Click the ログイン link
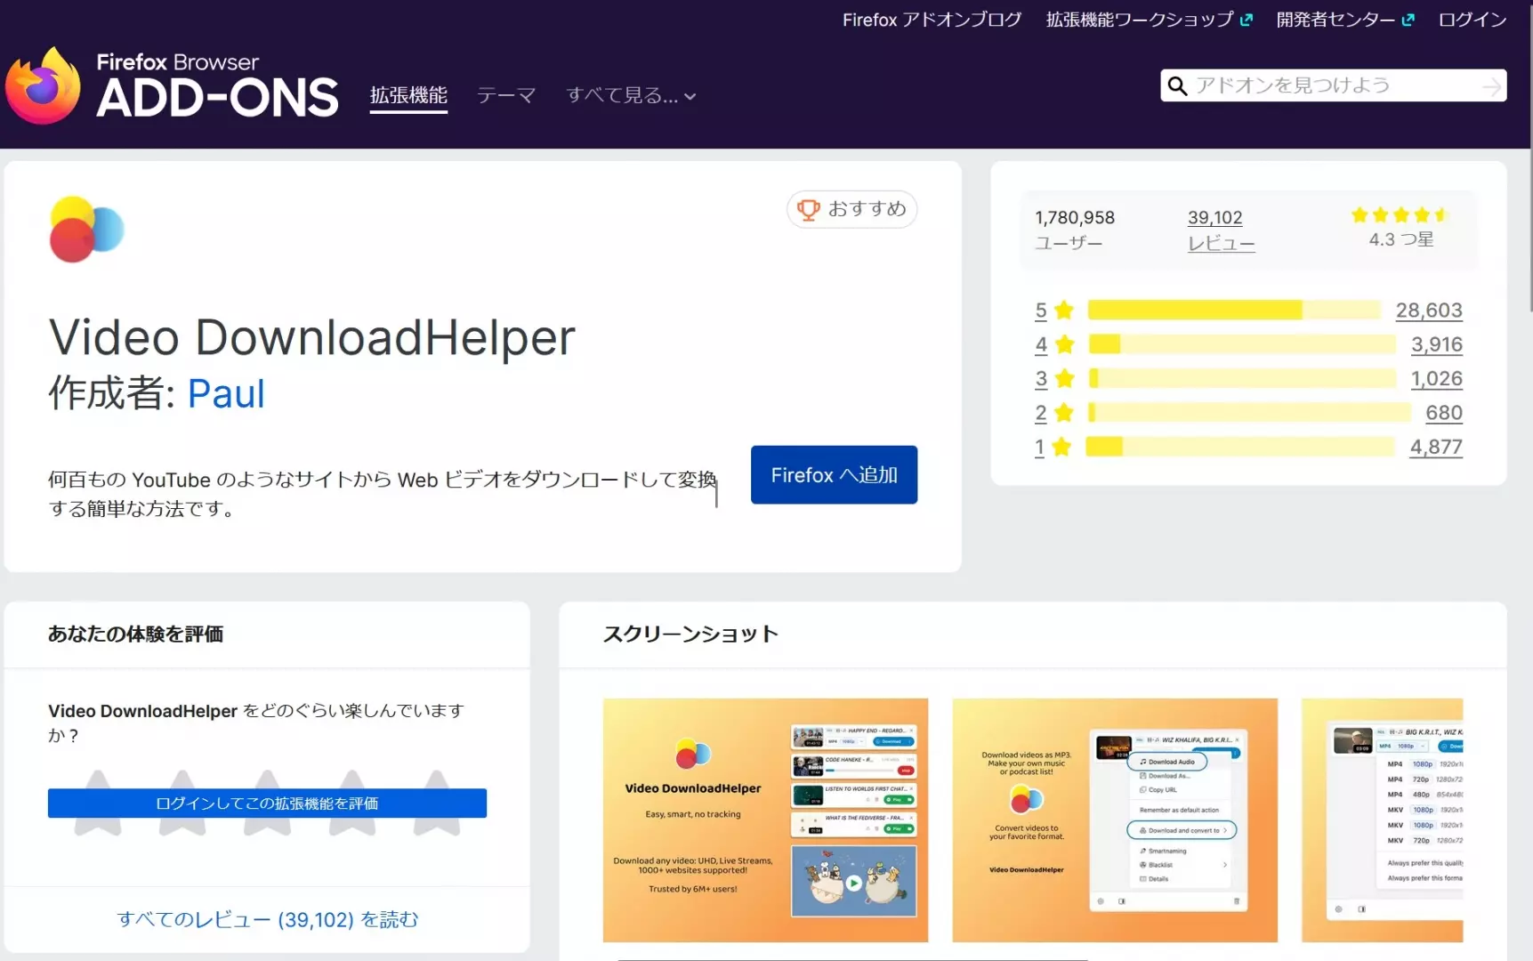1533x961 pixels. (x=1472, y=20)
